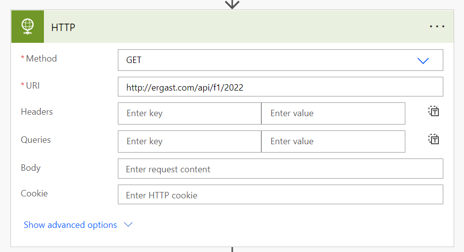Switch Headers to text mode icon
The width and height of the screenshot is (464, 252).
coord(433,111)
